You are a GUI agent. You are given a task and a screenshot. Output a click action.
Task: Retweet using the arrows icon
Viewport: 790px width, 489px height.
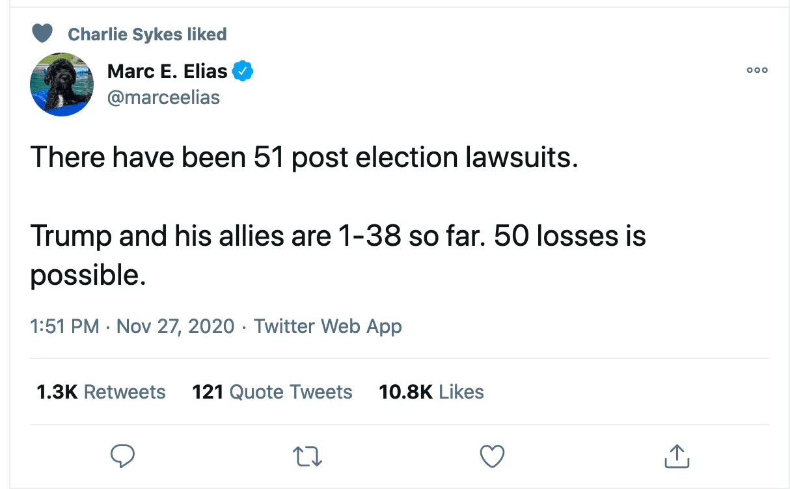pyautogui.click(x=307, y=456)
